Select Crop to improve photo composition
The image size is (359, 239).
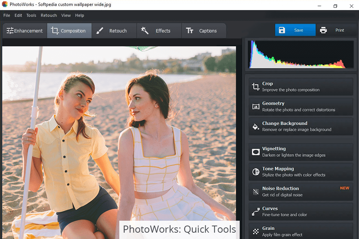point(301,87)
